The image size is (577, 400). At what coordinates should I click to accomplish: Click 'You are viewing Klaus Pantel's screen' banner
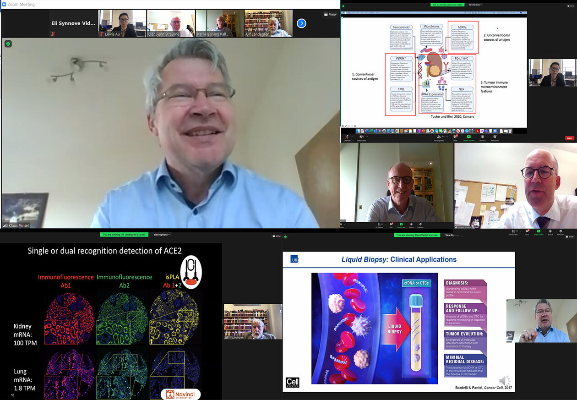(417, 235)
